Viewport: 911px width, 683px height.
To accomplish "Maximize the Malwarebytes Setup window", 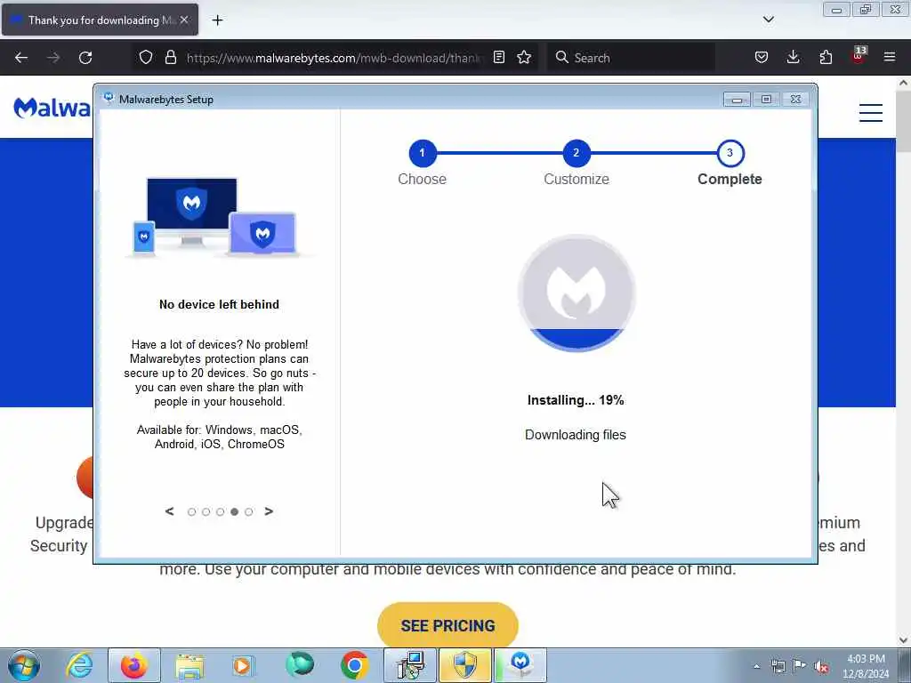I will click(x=766, y=100).
